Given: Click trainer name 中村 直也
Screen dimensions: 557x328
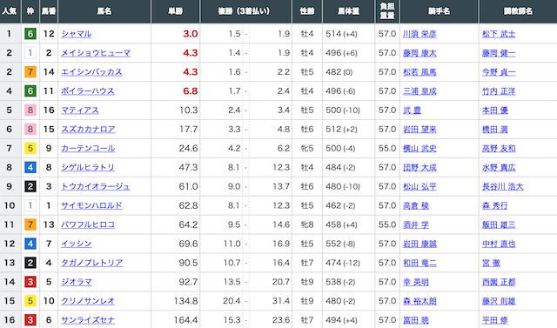Looking at the screenshot, I should tap(499, 244).
